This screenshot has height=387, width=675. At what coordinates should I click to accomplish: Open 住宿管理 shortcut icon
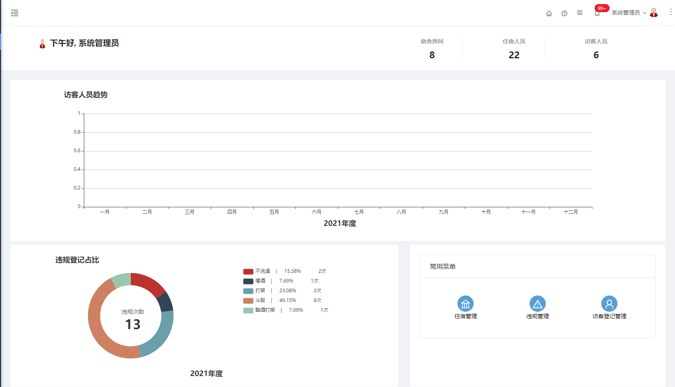tap(466, 304)
